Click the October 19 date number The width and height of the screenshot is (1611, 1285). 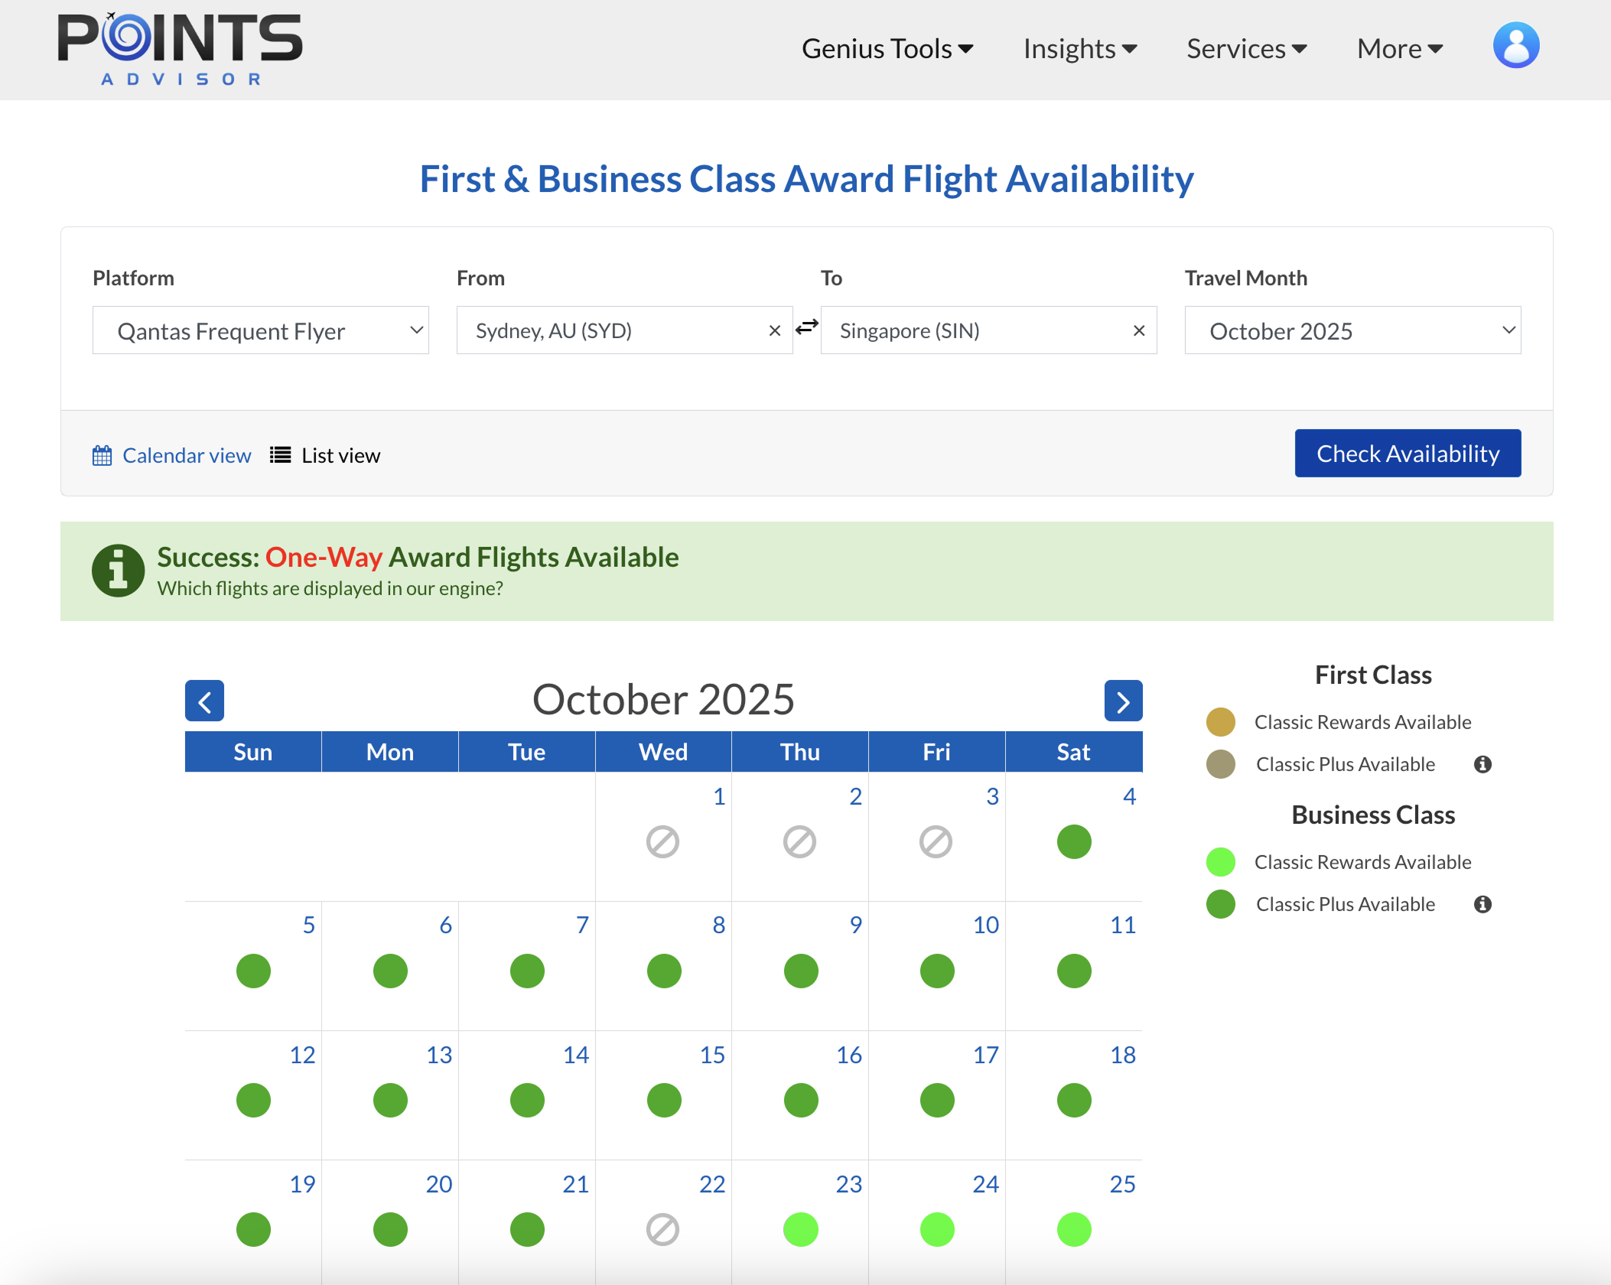pos(302,1185)
